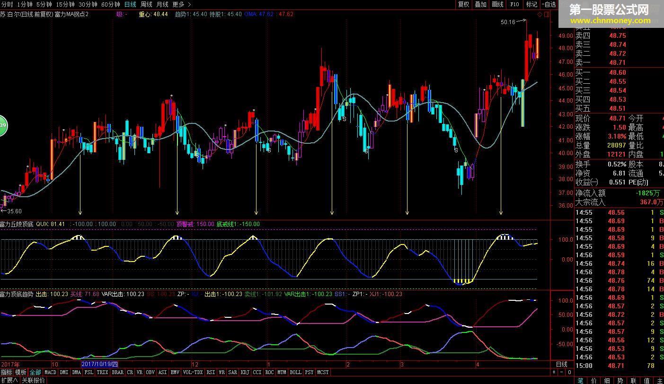664x384 pixels.
Task: Click the red rectangle panel icon above the chart
Action: pyautogui.click(x=547, y=14)
